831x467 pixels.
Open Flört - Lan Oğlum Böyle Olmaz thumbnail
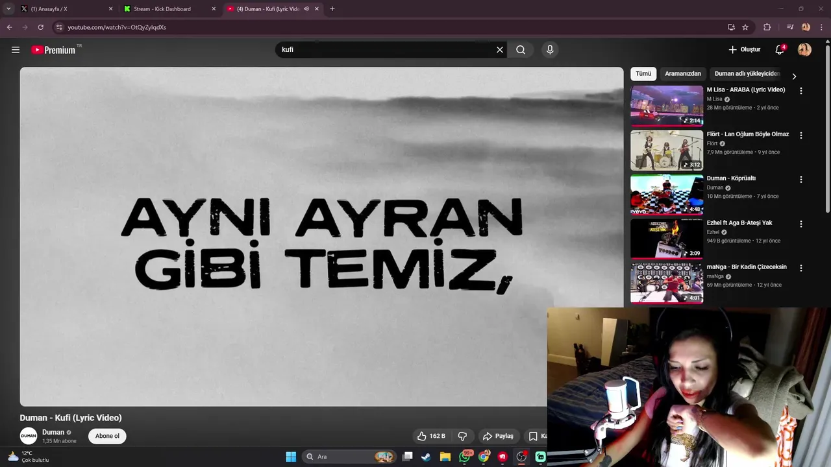click(x=667, y=150)
